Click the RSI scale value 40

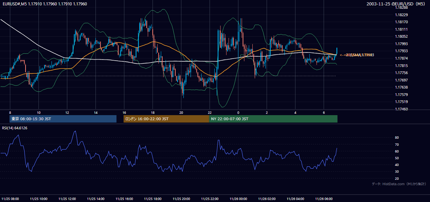tap(397, 165)
